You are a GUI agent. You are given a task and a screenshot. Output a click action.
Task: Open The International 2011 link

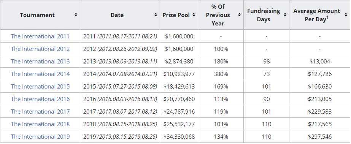40,36
